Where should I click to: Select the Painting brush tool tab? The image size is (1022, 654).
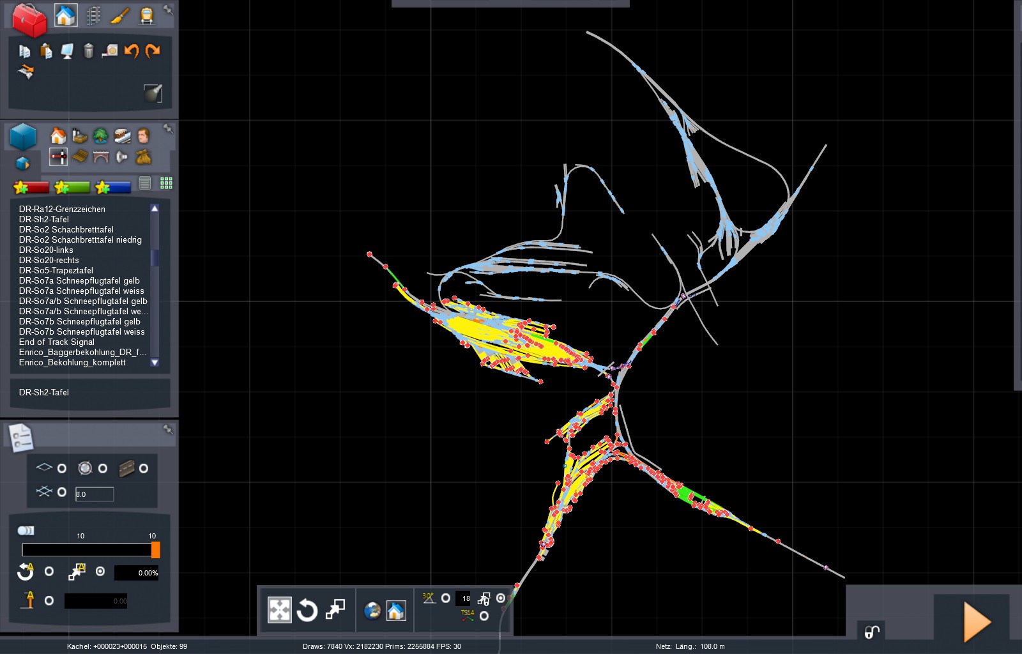click(x=119, y=15)
